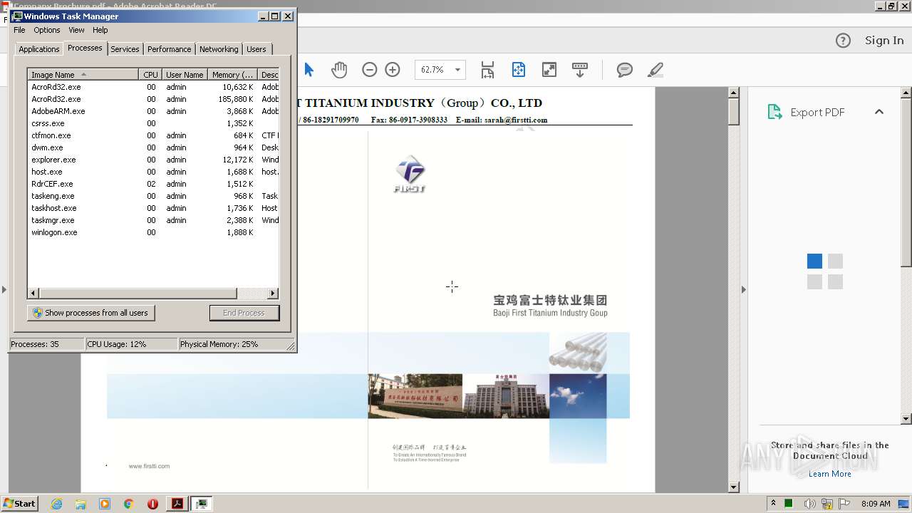Sort processes by Image Name column
Image resolution: width=912 pixels, height=513 pixels.
83,75
